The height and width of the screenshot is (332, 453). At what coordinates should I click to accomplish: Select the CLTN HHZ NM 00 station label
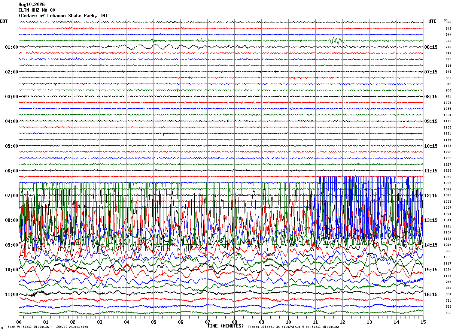pyautogui.click(x=37, y=10)
